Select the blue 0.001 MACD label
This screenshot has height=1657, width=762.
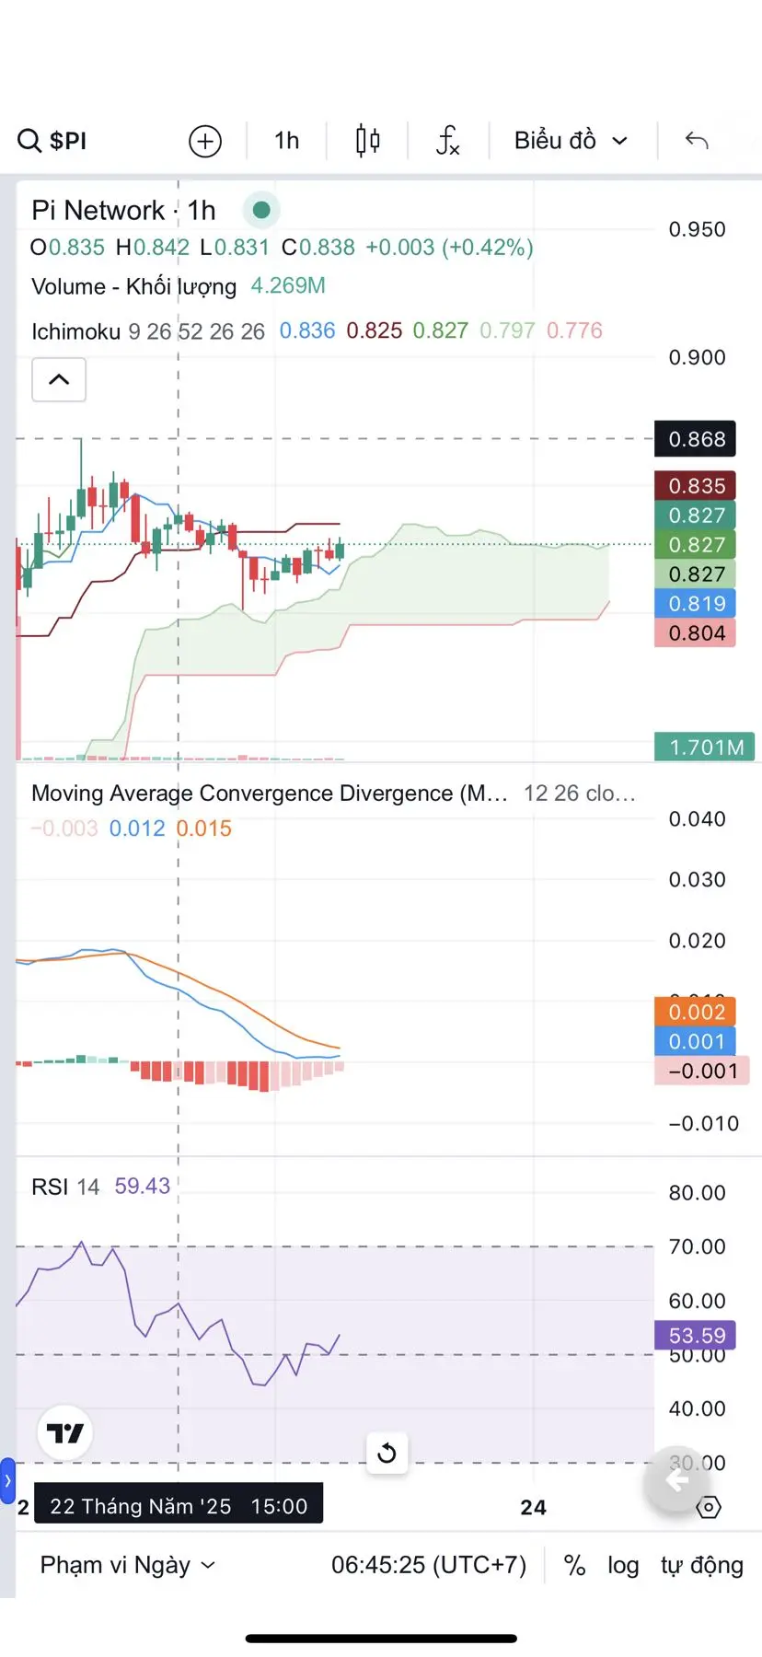coord(696,1041)
